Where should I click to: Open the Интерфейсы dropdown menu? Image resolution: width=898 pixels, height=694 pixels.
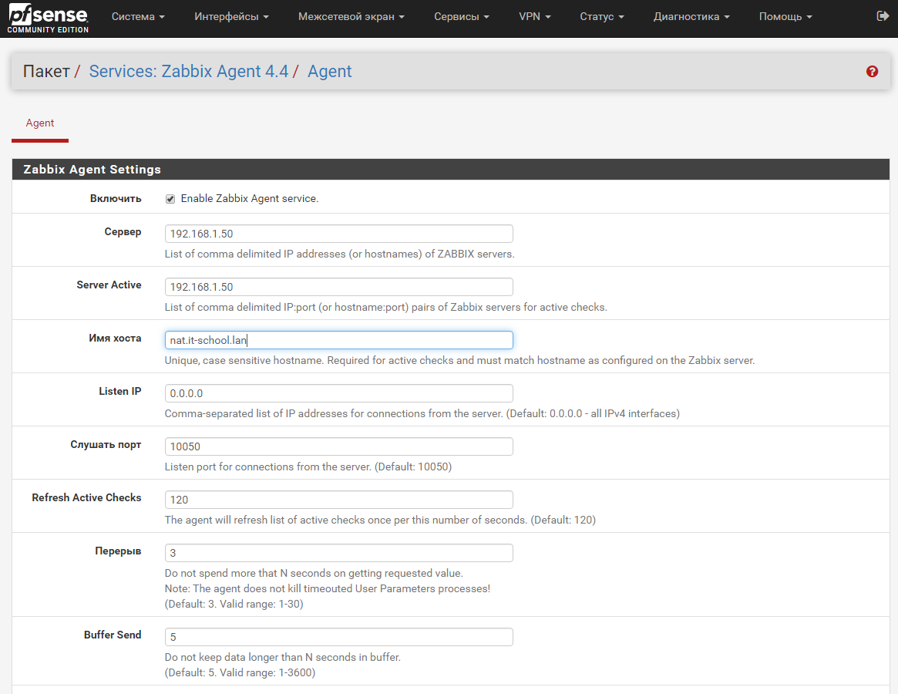[231, 17]
